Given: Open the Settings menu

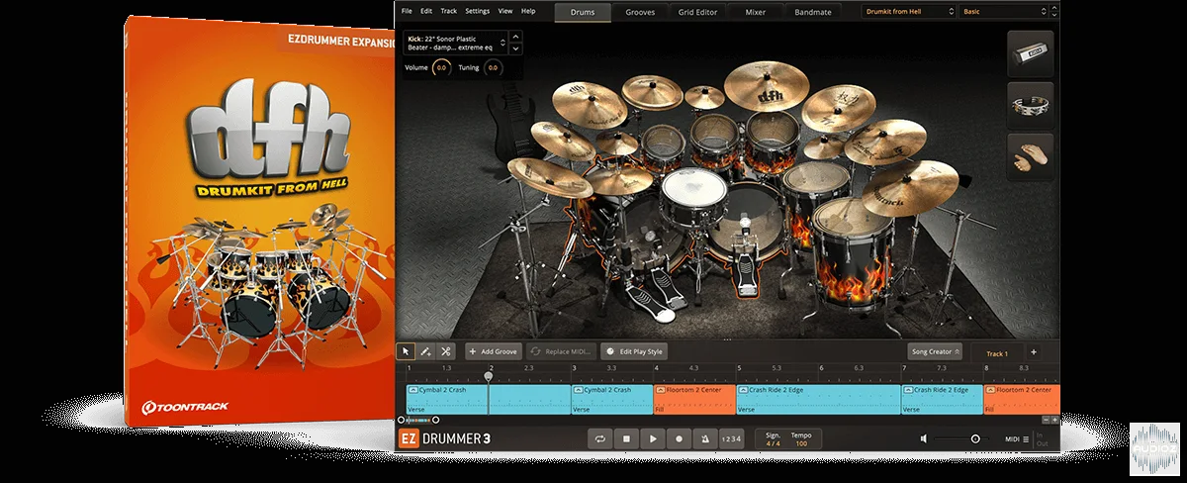Looking at the screenshot, I should (x=478, y=11).
